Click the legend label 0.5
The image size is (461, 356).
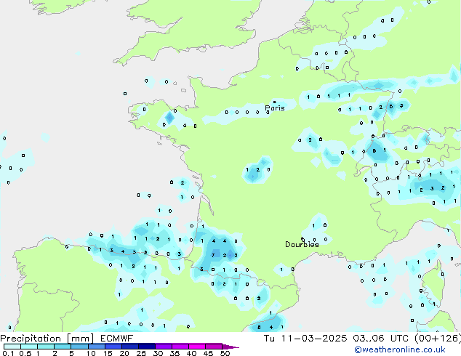pyautogui.click(x=25, y=353)
